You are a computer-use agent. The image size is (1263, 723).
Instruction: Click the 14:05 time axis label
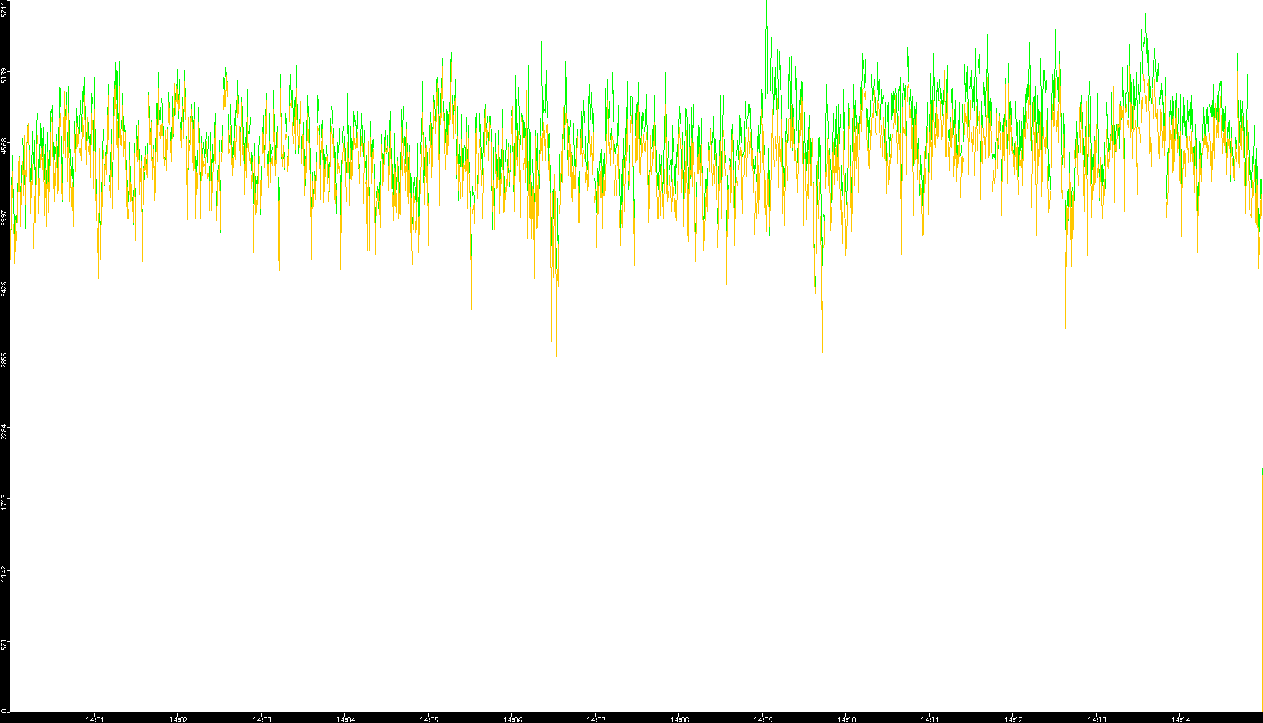click(x=429, y=719)
